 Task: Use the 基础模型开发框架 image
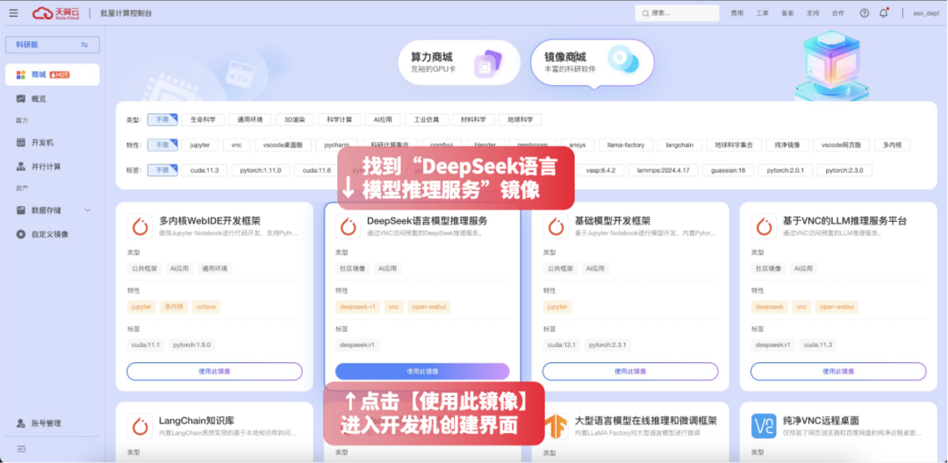[x=630, y=371]
